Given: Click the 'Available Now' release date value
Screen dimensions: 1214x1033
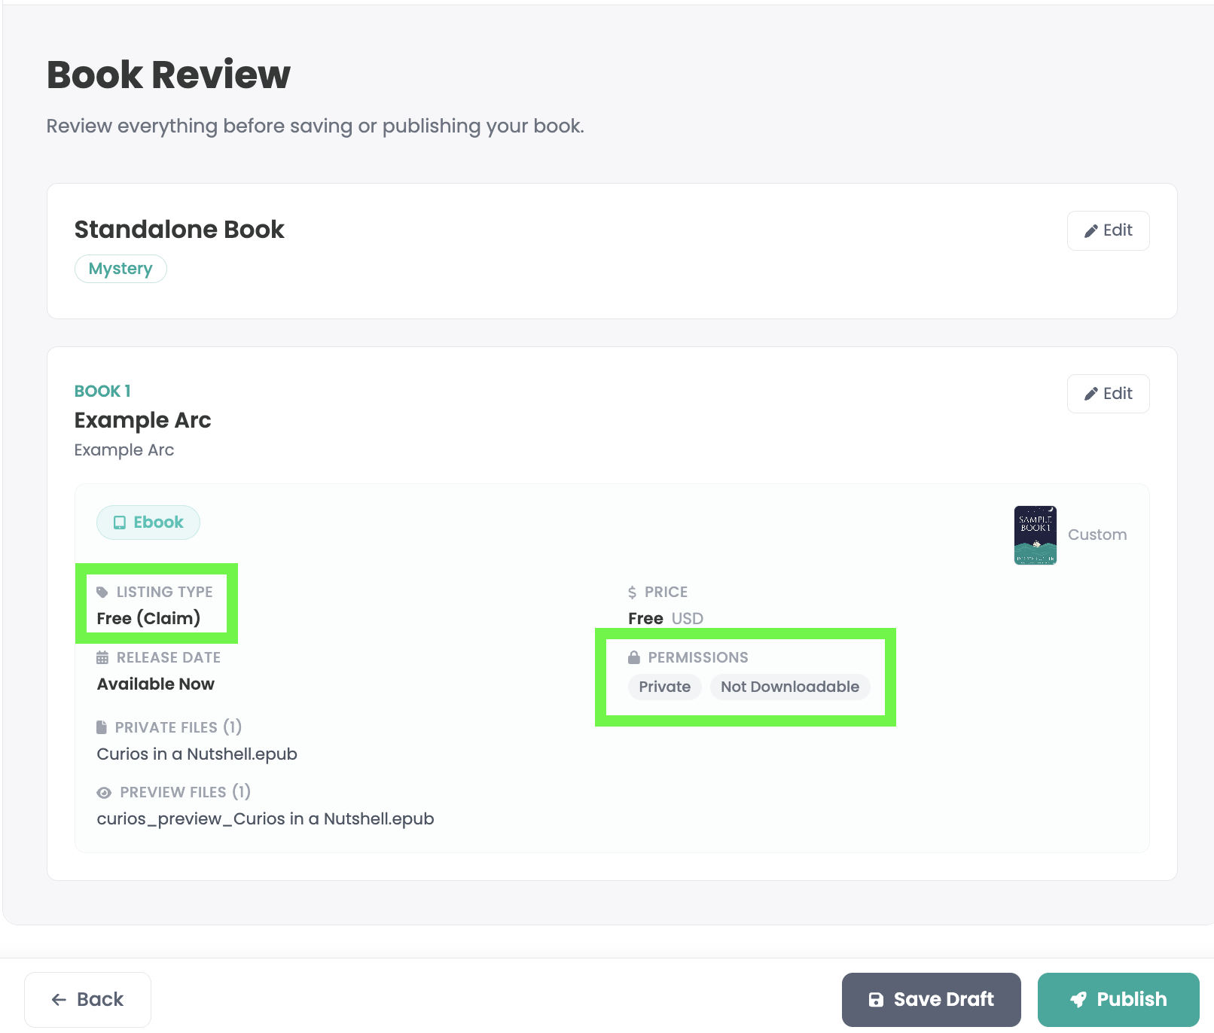Looking at the screenshot, I should coord(156,684).
